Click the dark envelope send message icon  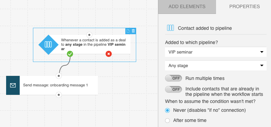[x=13, y=85]
